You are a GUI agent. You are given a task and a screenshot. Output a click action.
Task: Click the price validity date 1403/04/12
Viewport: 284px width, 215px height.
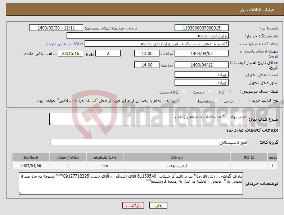coord(202,65)
